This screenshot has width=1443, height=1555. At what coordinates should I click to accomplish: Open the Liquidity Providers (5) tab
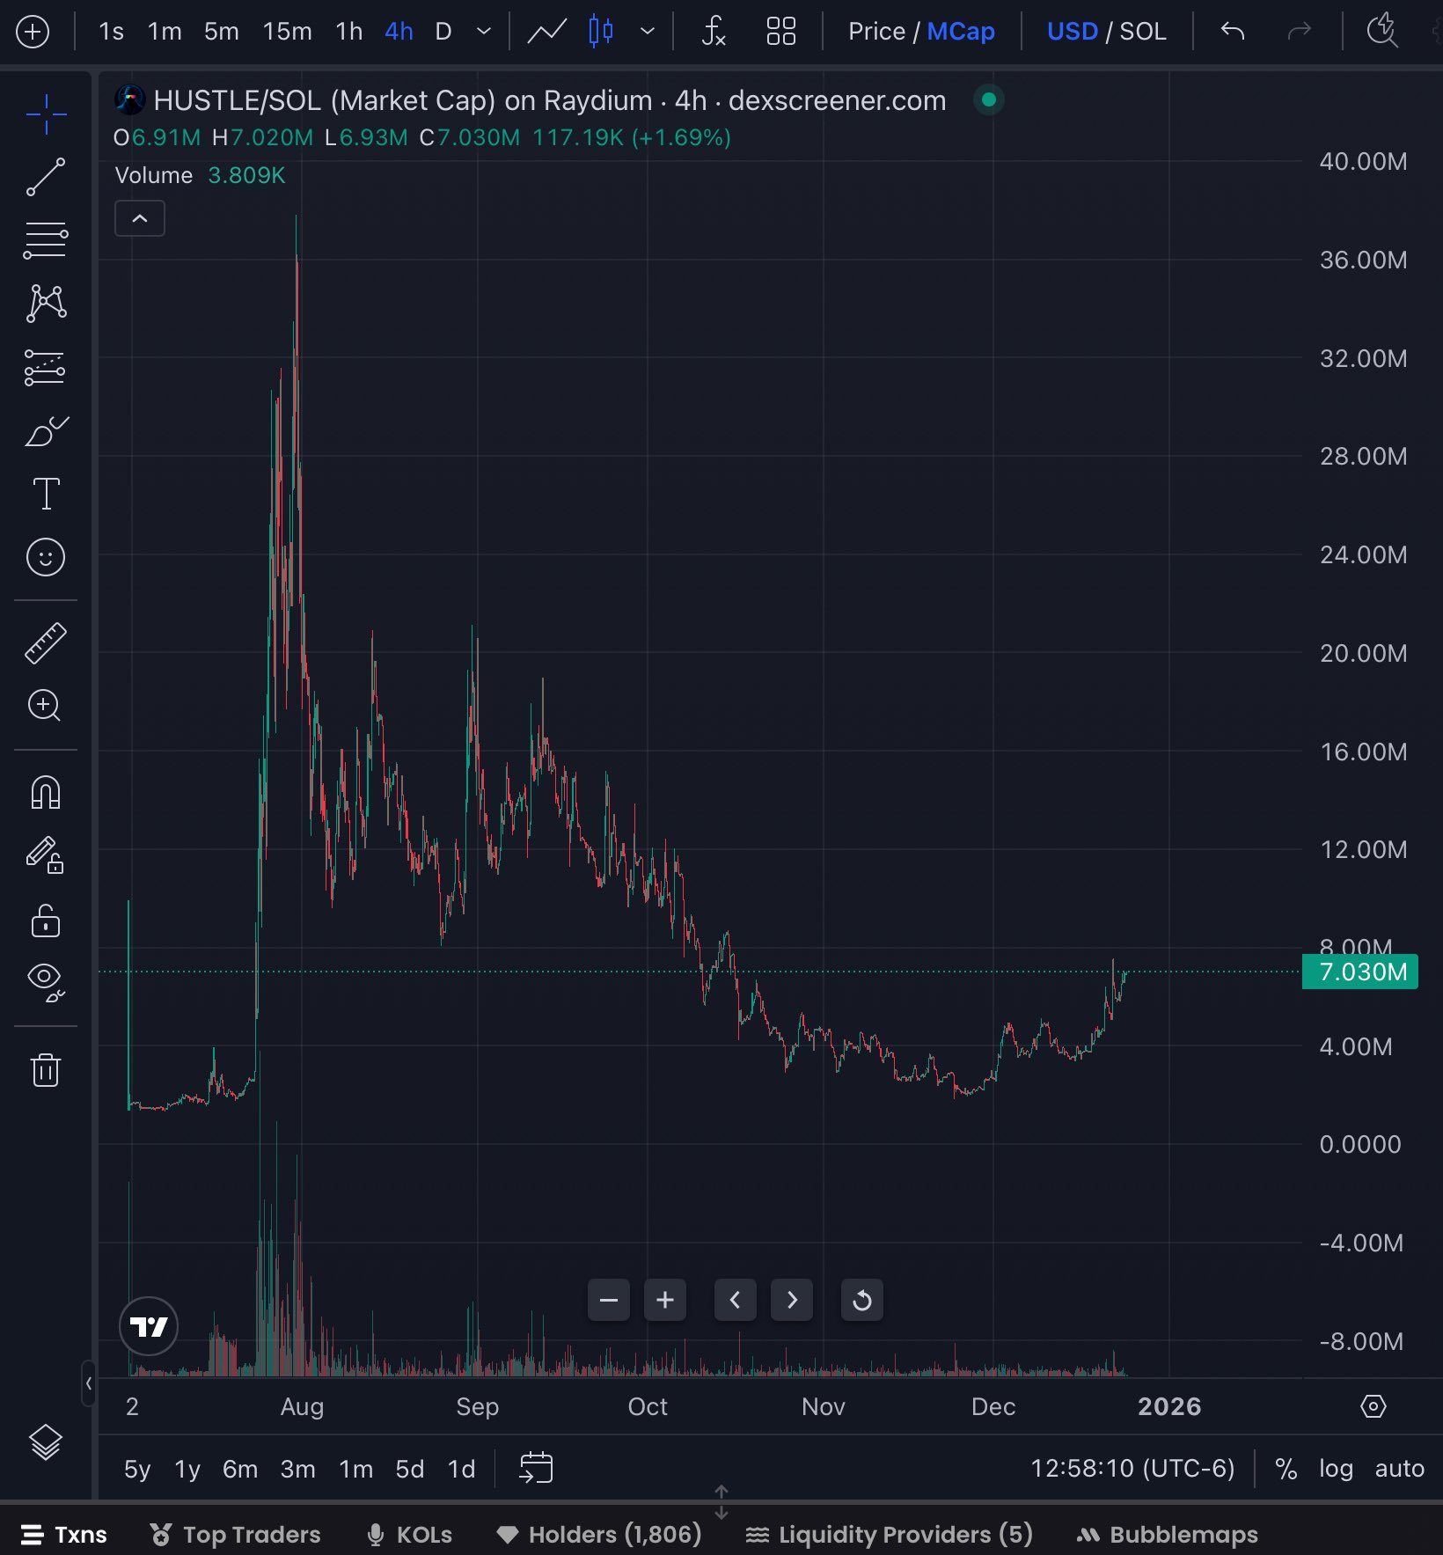[889, 1534]
